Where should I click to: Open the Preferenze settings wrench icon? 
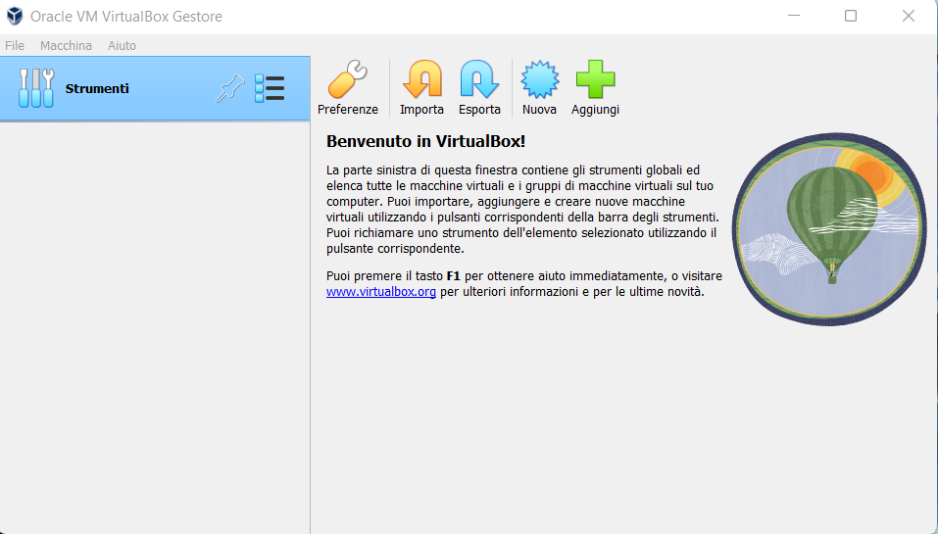[x=348, y=79]
